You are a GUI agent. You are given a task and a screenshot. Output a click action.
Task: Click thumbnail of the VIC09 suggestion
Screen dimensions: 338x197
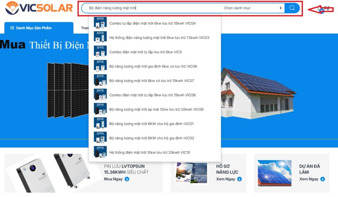coord(100,109)
